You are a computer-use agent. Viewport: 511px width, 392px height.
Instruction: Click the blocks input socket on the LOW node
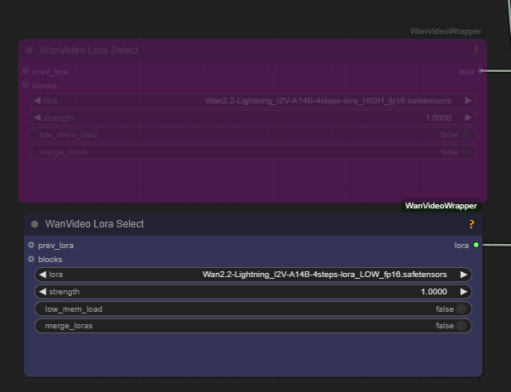click(x=31, y=259)
